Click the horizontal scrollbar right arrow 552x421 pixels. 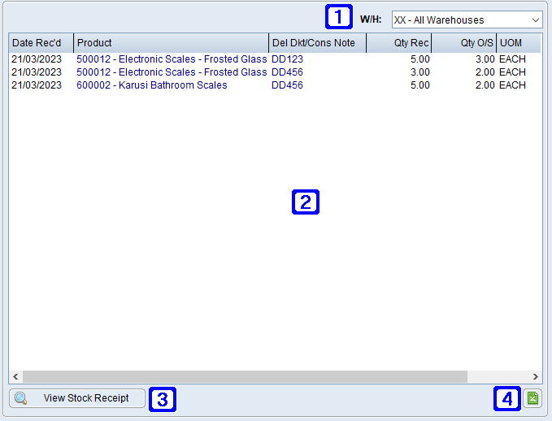click(x=535, y=377)
